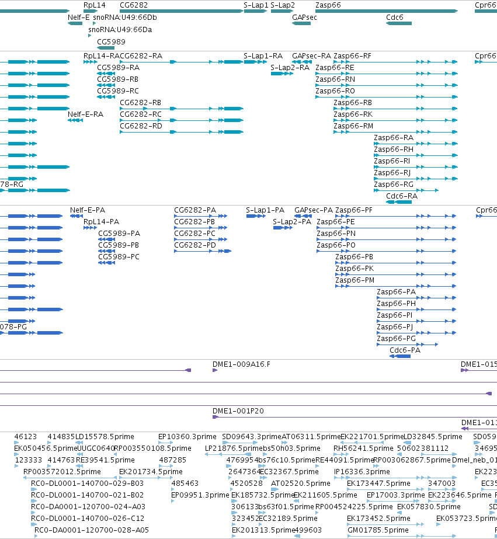Click the CG5989 gene label
The image size is (497, 539).
(x=111, y=42)
